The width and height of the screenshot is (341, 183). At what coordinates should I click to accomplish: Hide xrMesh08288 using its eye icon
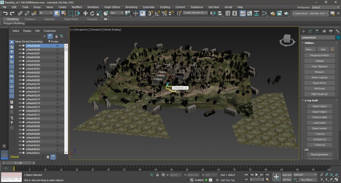20,49
